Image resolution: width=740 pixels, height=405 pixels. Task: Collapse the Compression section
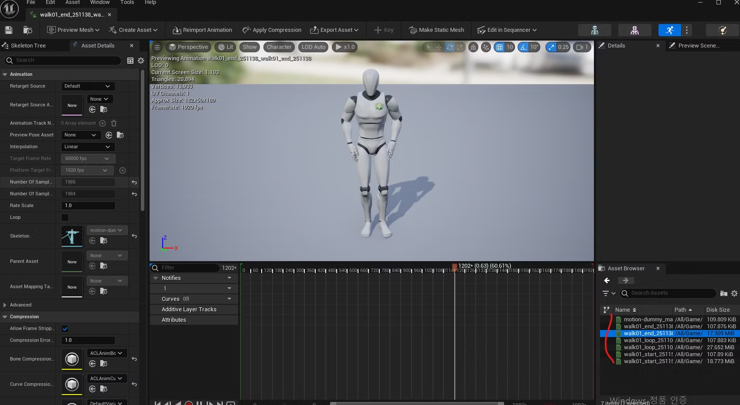[5, 317]
